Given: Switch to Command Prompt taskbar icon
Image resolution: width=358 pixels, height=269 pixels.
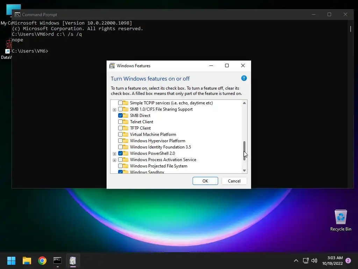Looking at the screenshot, I should (58, 261).
